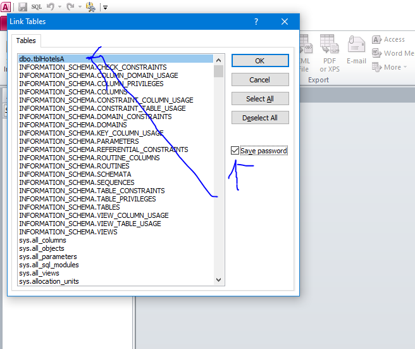Image resolution: width=415 pixels, height=349 pixels.
Task: Export to Access database icon
Action: [x=388, y=39]
